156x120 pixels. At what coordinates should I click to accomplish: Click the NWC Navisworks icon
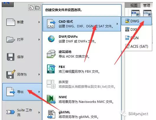51,99
